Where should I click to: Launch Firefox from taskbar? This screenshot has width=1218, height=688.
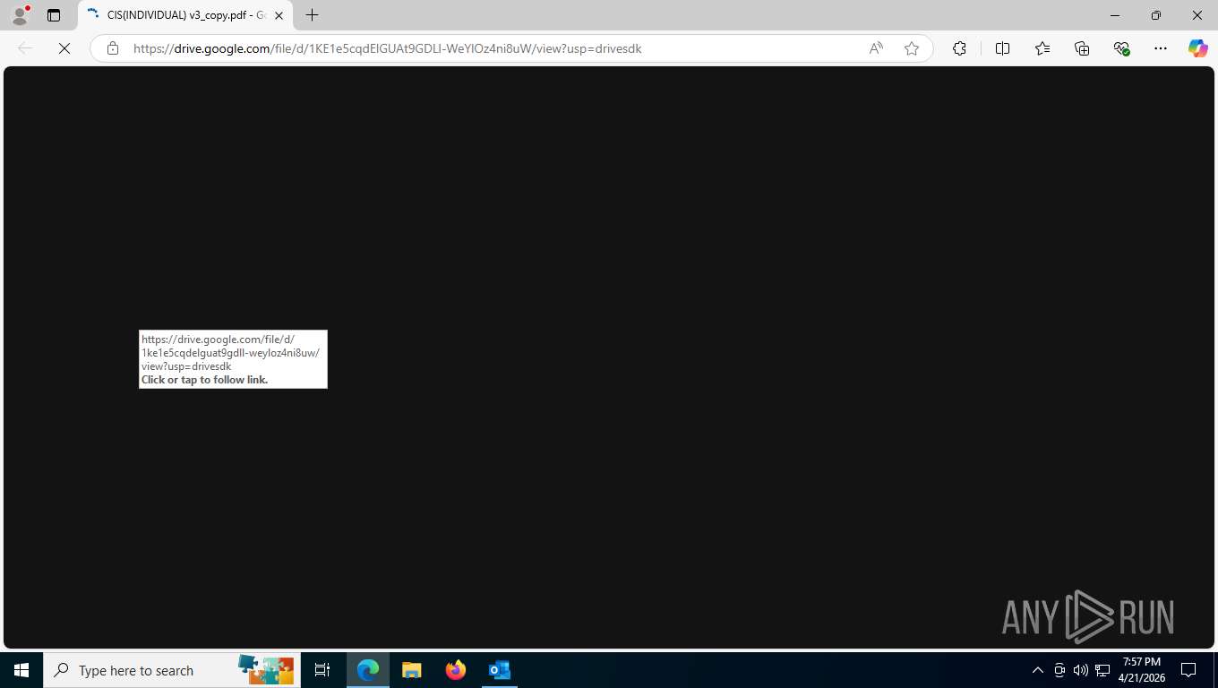click(455, 670)
